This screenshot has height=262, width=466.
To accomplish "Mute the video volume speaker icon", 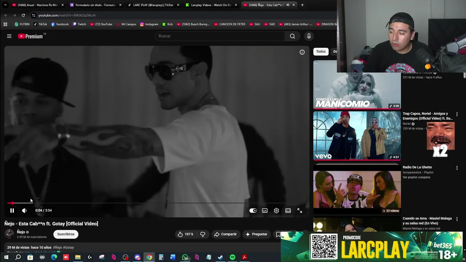I will [x=24, y=210].
